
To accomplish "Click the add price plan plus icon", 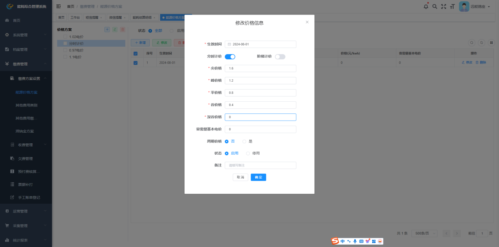I will [107, 29].
